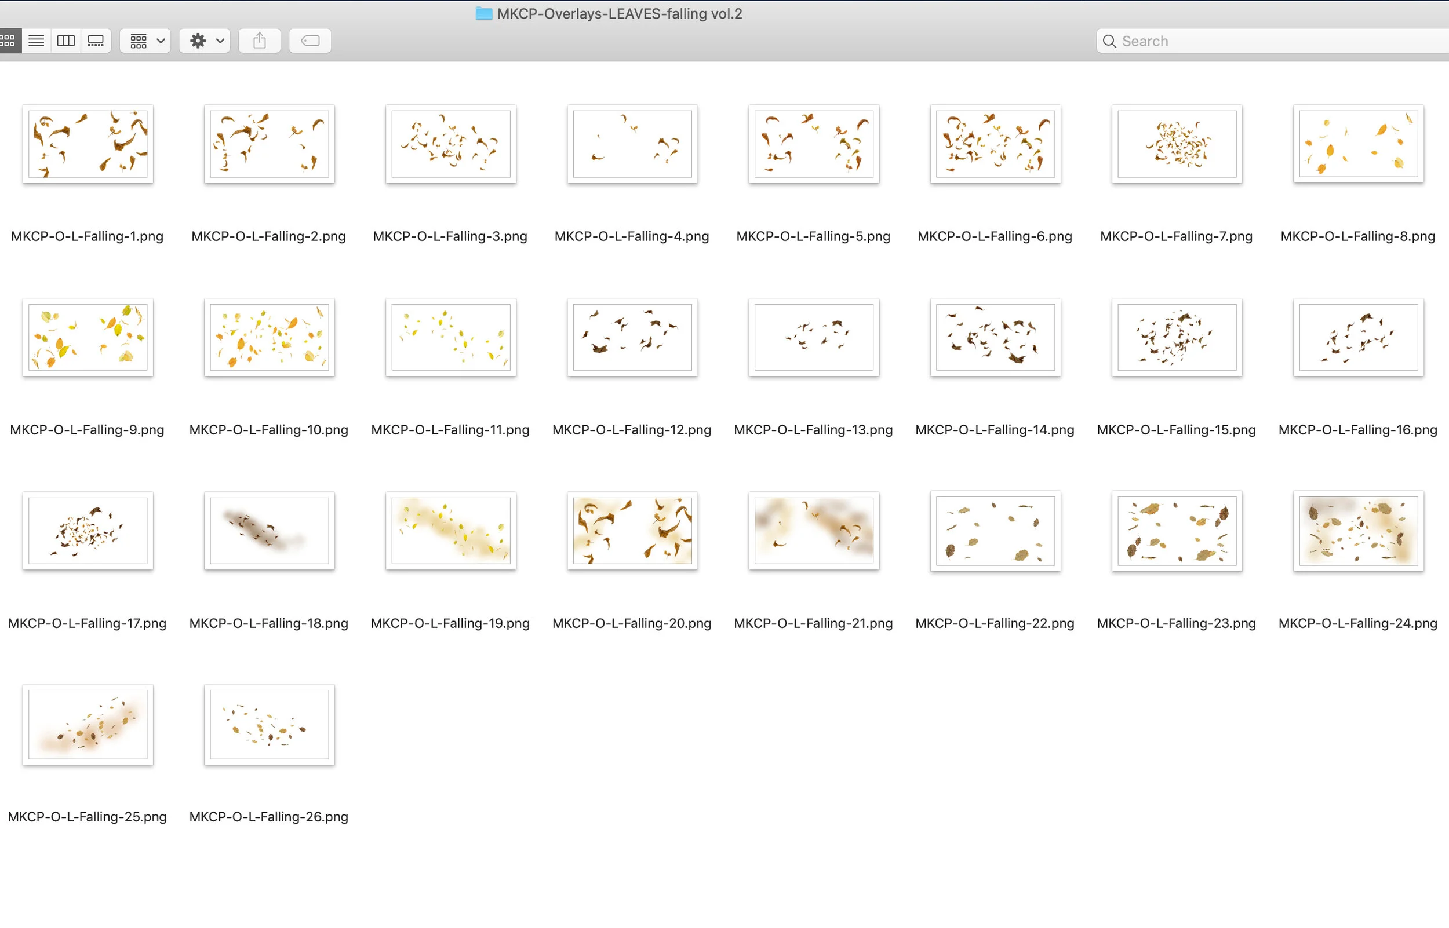Click the Share toolbar button
This screenshot has width=1449, height=928.
click(x=259, y=41)
